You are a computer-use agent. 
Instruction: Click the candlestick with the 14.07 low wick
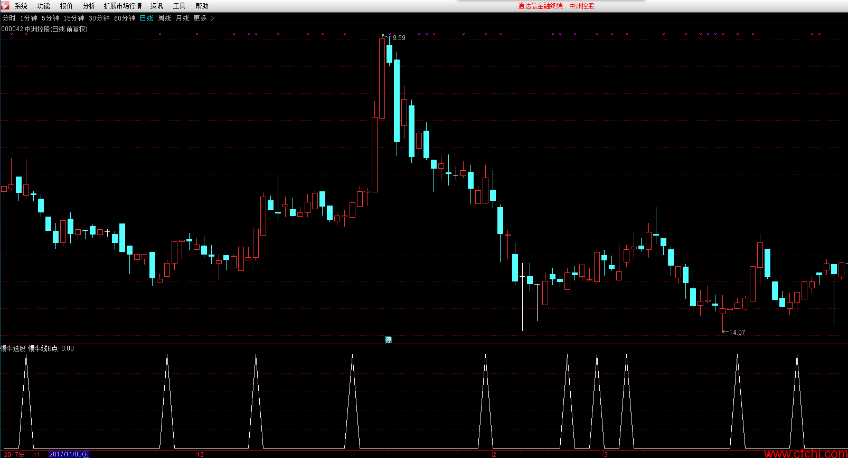[x=722, y=311]
